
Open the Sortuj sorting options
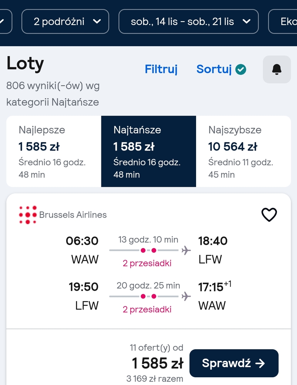(214, 69)
